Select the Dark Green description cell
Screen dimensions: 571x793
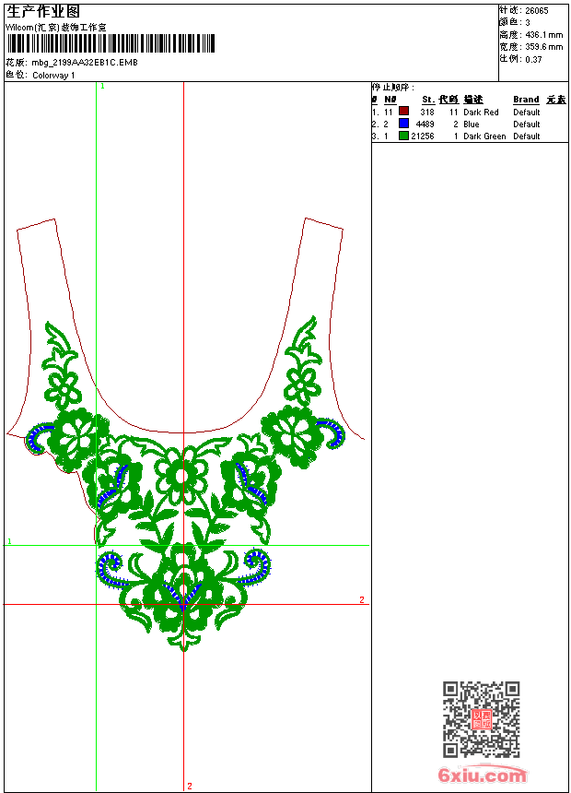coord(484,136)
